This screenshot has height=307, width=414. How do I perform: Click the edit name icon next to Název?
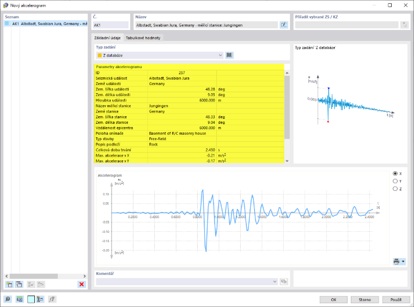tap(284, 25)
